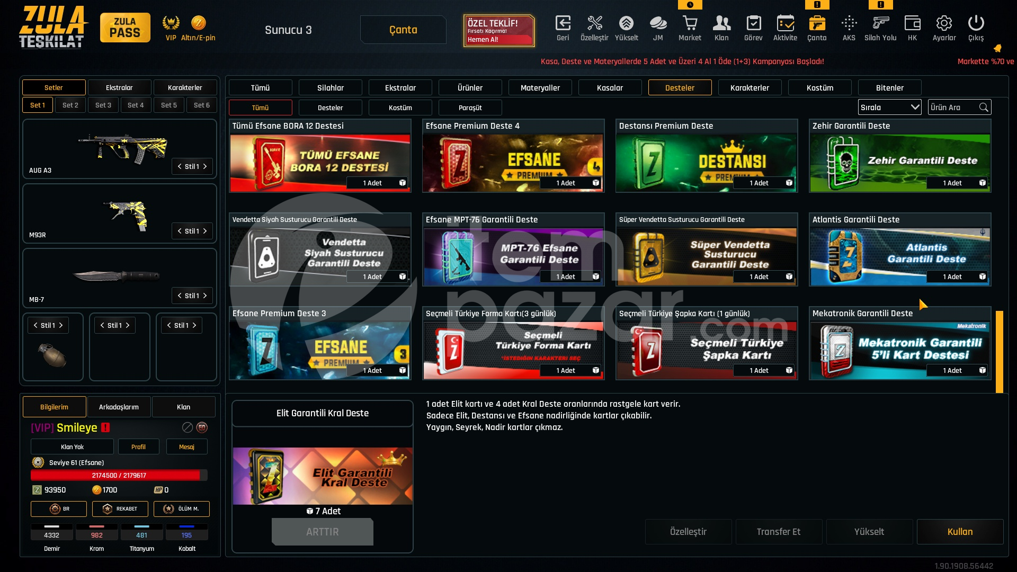The height and width of the screenshot is (572, 1017).
Task: Open the Sırala sort dropdown
Action: click(x=890, y=108)
